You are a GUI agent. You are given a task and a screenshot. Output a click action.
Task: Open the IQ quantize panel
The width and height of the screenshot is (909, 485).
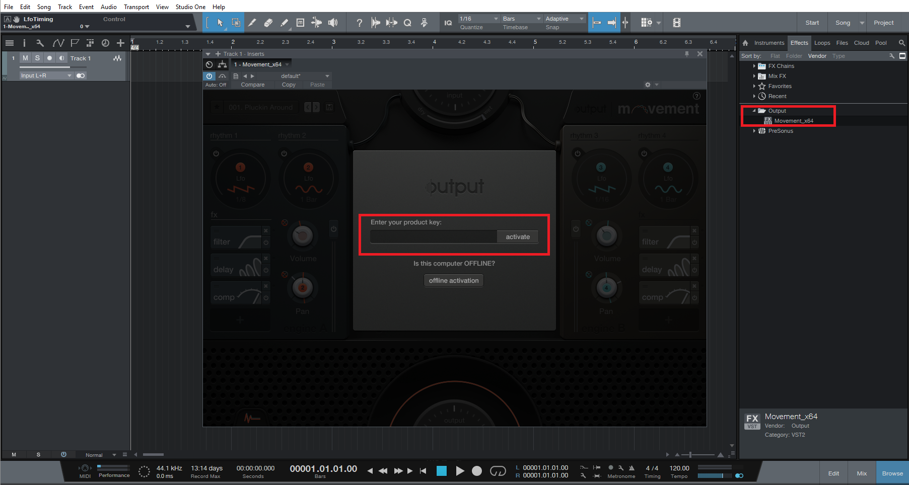448,23
